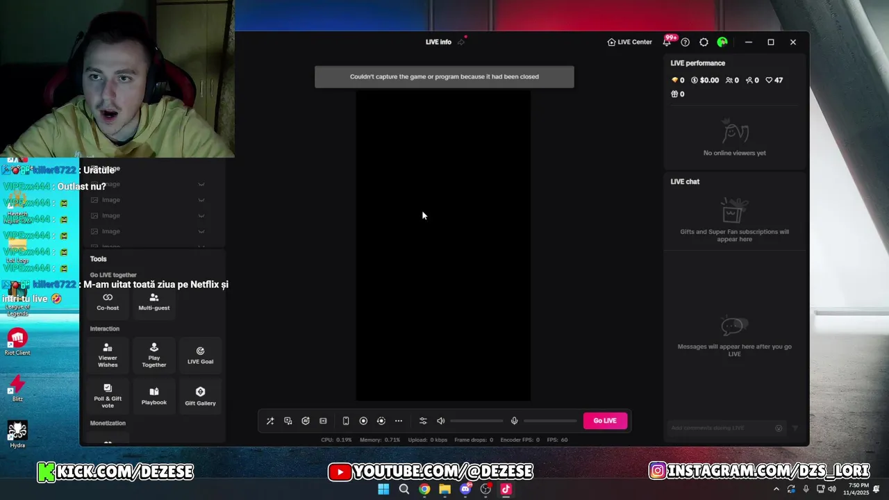This screenshot has height=500, width=889.
Task: Adjust the speaker volume slider
Action: tap(476, 421)
